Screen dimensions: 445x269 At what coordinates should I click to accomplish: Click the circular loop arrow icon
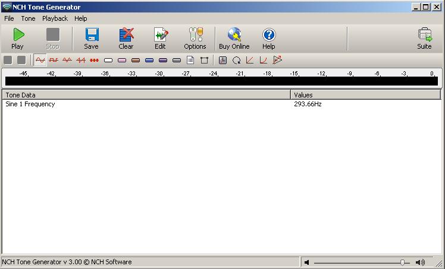236,60
